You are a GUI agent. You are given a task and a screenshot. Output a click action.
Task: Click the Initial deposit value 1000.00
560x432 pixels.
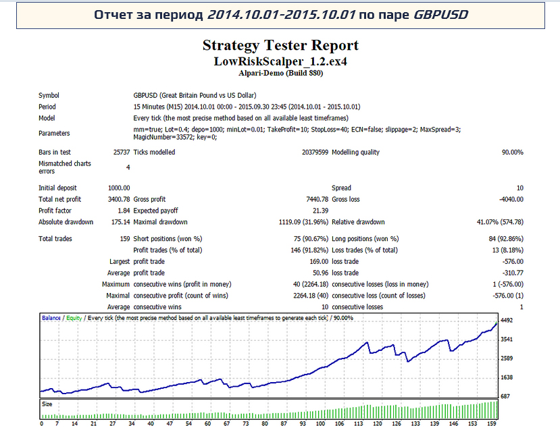119,188
